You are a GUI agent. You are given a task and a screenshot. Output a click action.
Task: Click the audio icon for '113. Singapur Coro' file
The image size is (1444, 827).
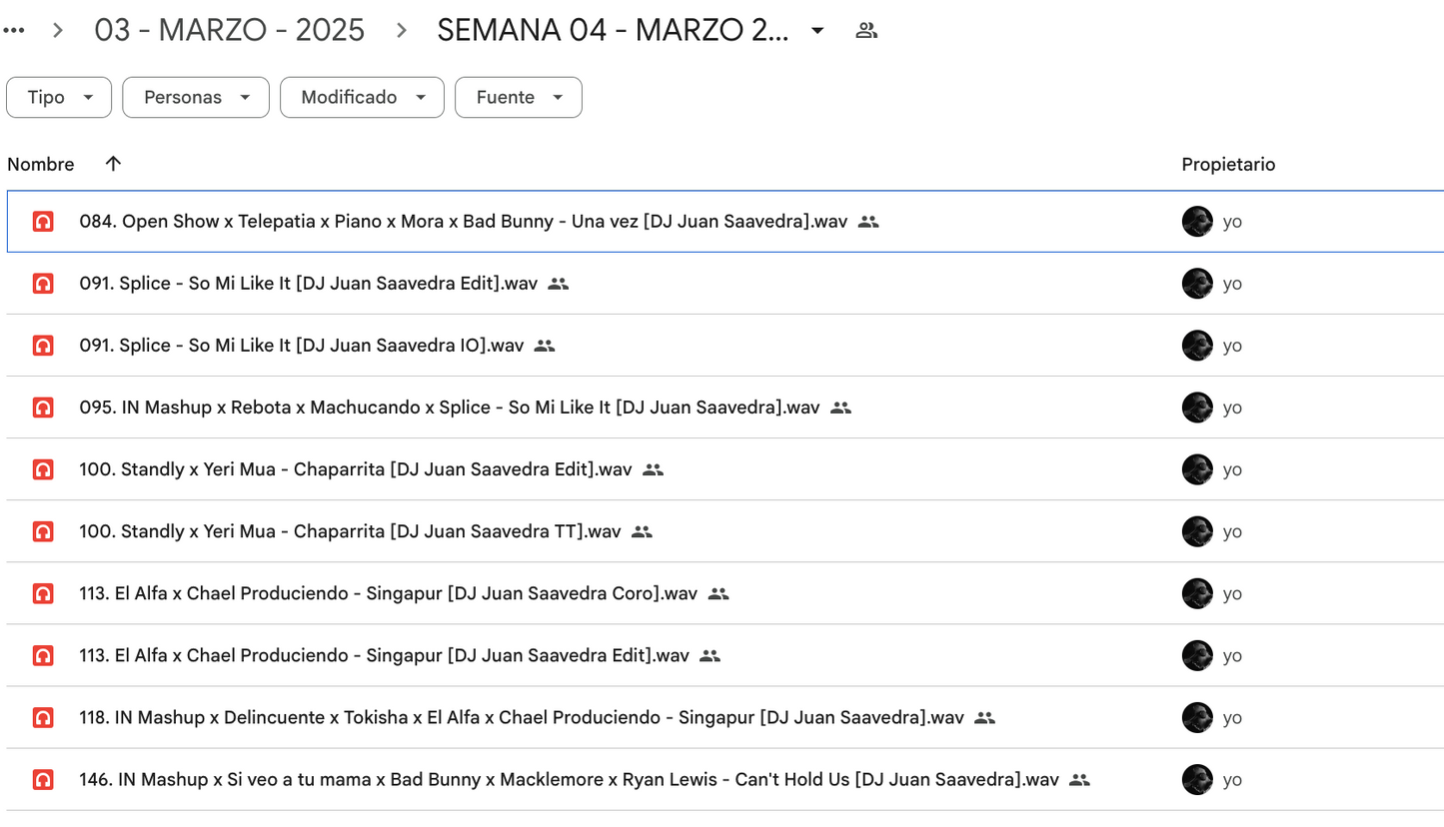click(x=43, y=593)
